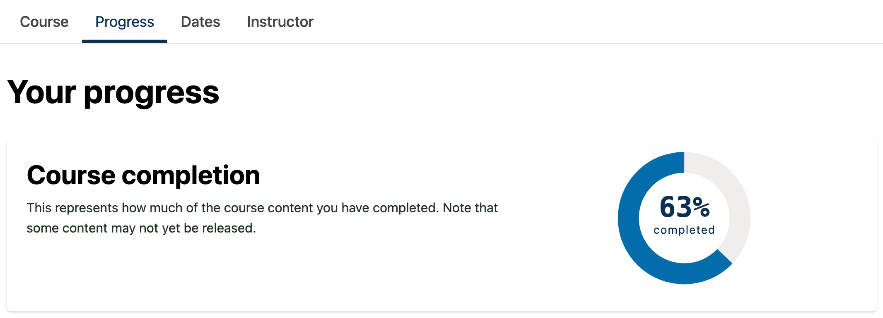This screenshot has width=883, height=318.
Task: Click "some content may not yet be released" text
Action: 141,228
